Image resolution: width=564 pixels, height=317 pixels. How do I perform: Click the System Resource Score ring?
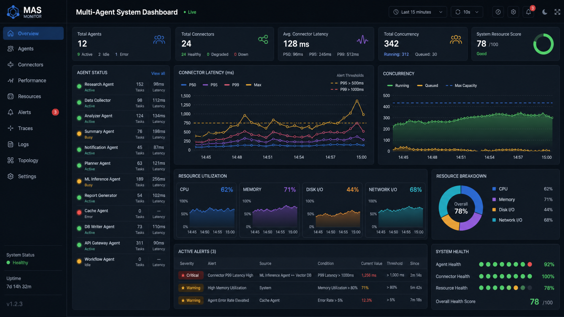pyautogui.click(x=543, y=44)
